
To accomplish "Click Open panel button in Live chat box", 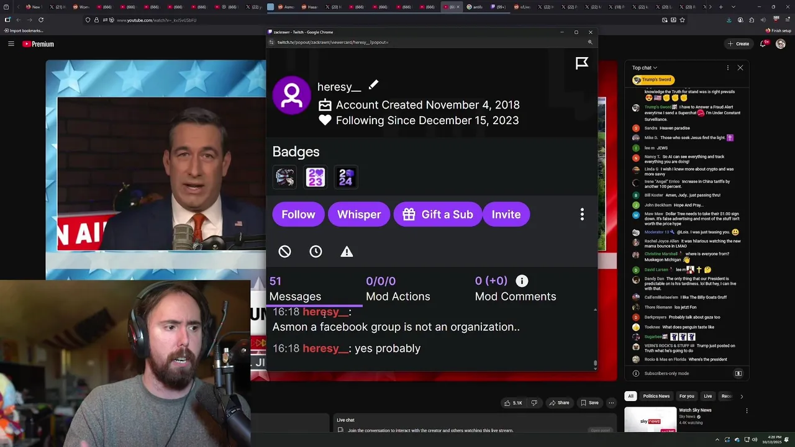I will pos(600,430).
